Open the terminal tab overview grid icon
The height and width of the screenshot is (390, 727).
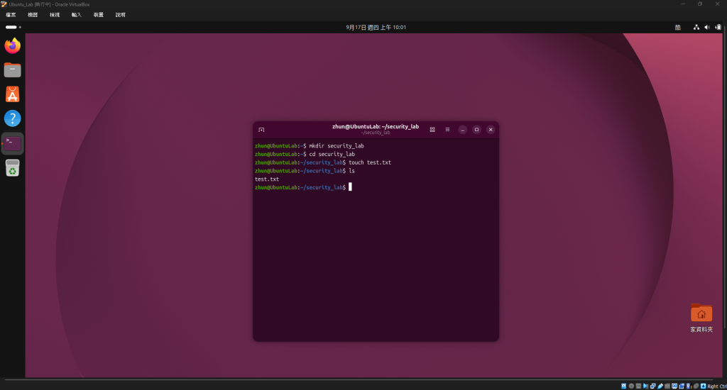[432, 130]
